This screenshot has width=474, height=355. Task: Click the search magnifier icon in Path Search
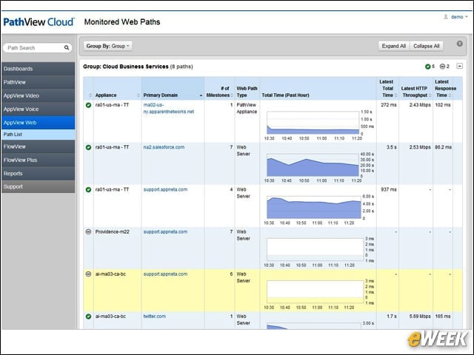click(x=67, y=47)
